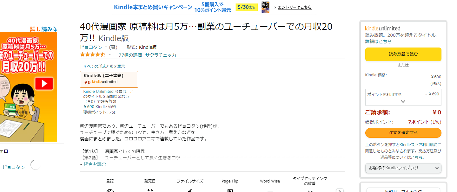Viewport: 457px width, 192px height.
Task: Click the 試し読み label above the cover
Action: click(x=43, y=29)
